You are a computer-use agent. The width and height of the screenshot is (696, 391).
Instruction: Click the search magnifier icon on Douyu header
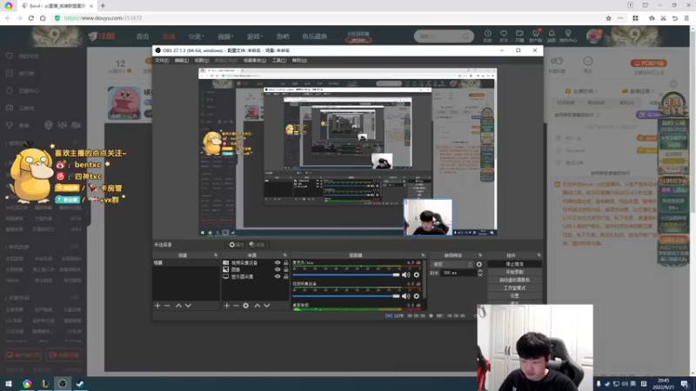point(465,36)
